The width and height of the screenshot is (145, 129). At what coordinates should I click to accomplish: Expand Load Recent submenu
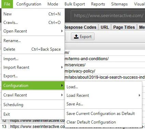(x=103, y=95)
